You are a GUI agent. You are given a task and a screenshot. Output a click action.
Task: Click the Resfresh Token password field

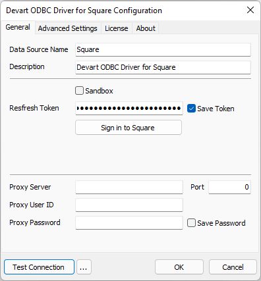(129, 108)
